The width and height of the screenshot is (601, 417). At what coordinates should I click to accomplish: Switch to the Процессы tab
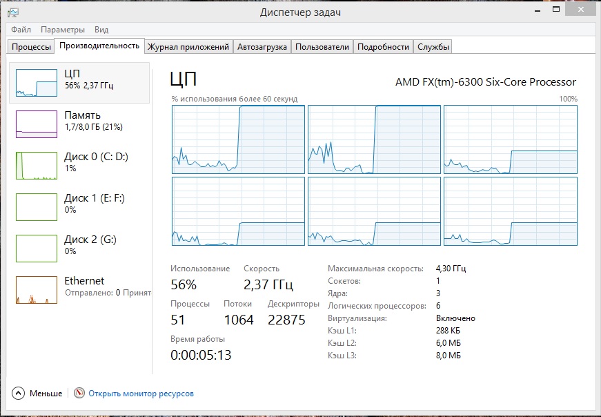point(31,47)
